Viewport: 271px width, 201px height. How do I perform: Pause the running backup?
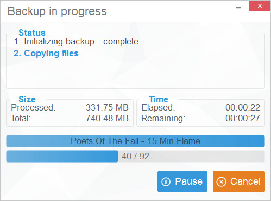tap(182, 181)
